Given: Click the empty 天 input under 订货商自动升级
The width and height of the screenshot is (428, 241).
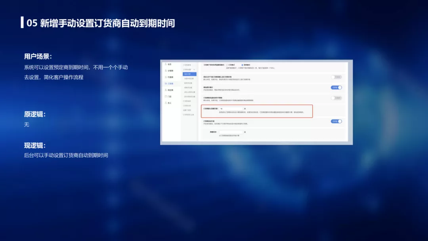Looking at the screenshot, I should (x=231, y=132).
